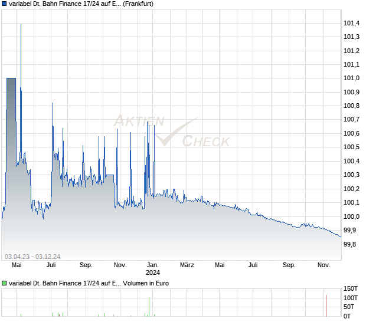Click the chart title 'variabel Dt. Bahn Finance 17/24 auf E... (Frankfurt)'
The height and width of the screenshot is (322, 366).
point(81,4)
